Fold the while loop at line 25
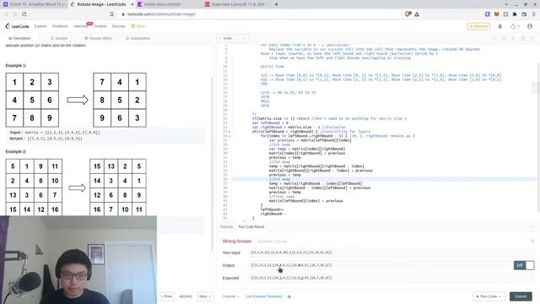 click(229, 132)
